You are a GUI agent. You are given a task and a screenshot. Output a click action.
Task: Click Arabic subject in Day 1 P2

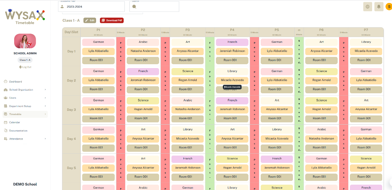[143, 42]
